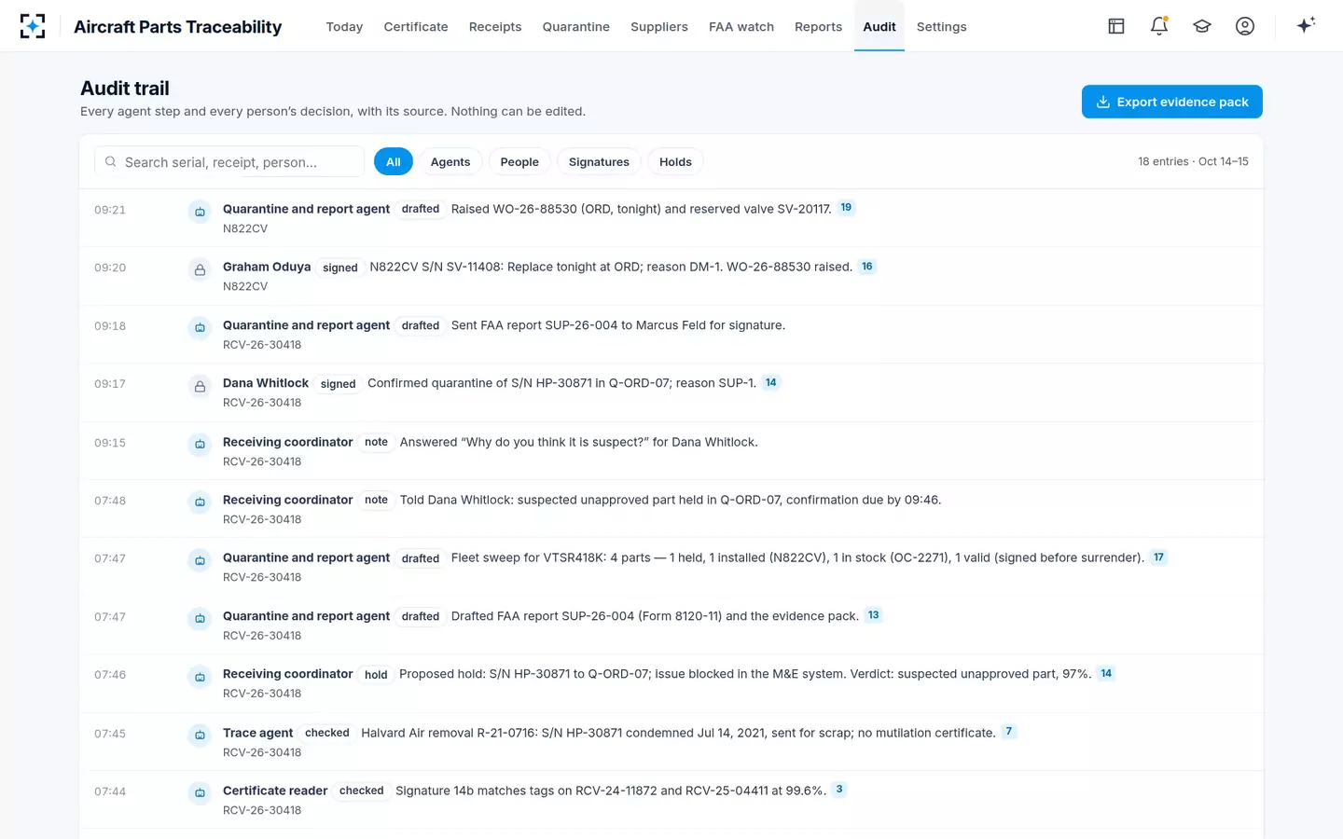1343x839 pixels.
Task: Export the evidence pack
Action: click(1172, 102)
